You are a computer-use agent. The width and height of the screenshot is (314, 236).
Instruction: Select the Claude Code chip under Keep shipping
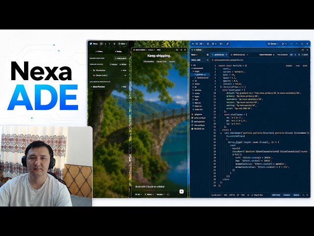point(161,61)
